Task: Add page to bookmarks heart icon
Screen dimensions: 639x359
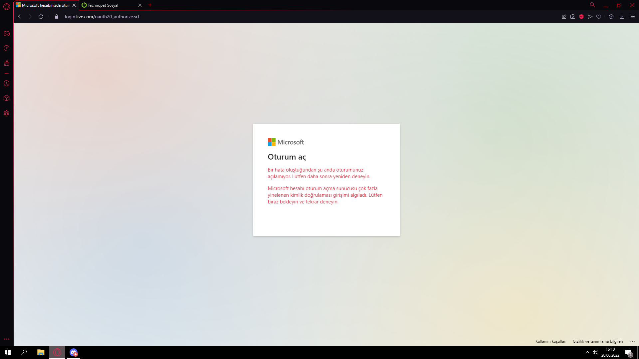Action: [x=599, y=17]
